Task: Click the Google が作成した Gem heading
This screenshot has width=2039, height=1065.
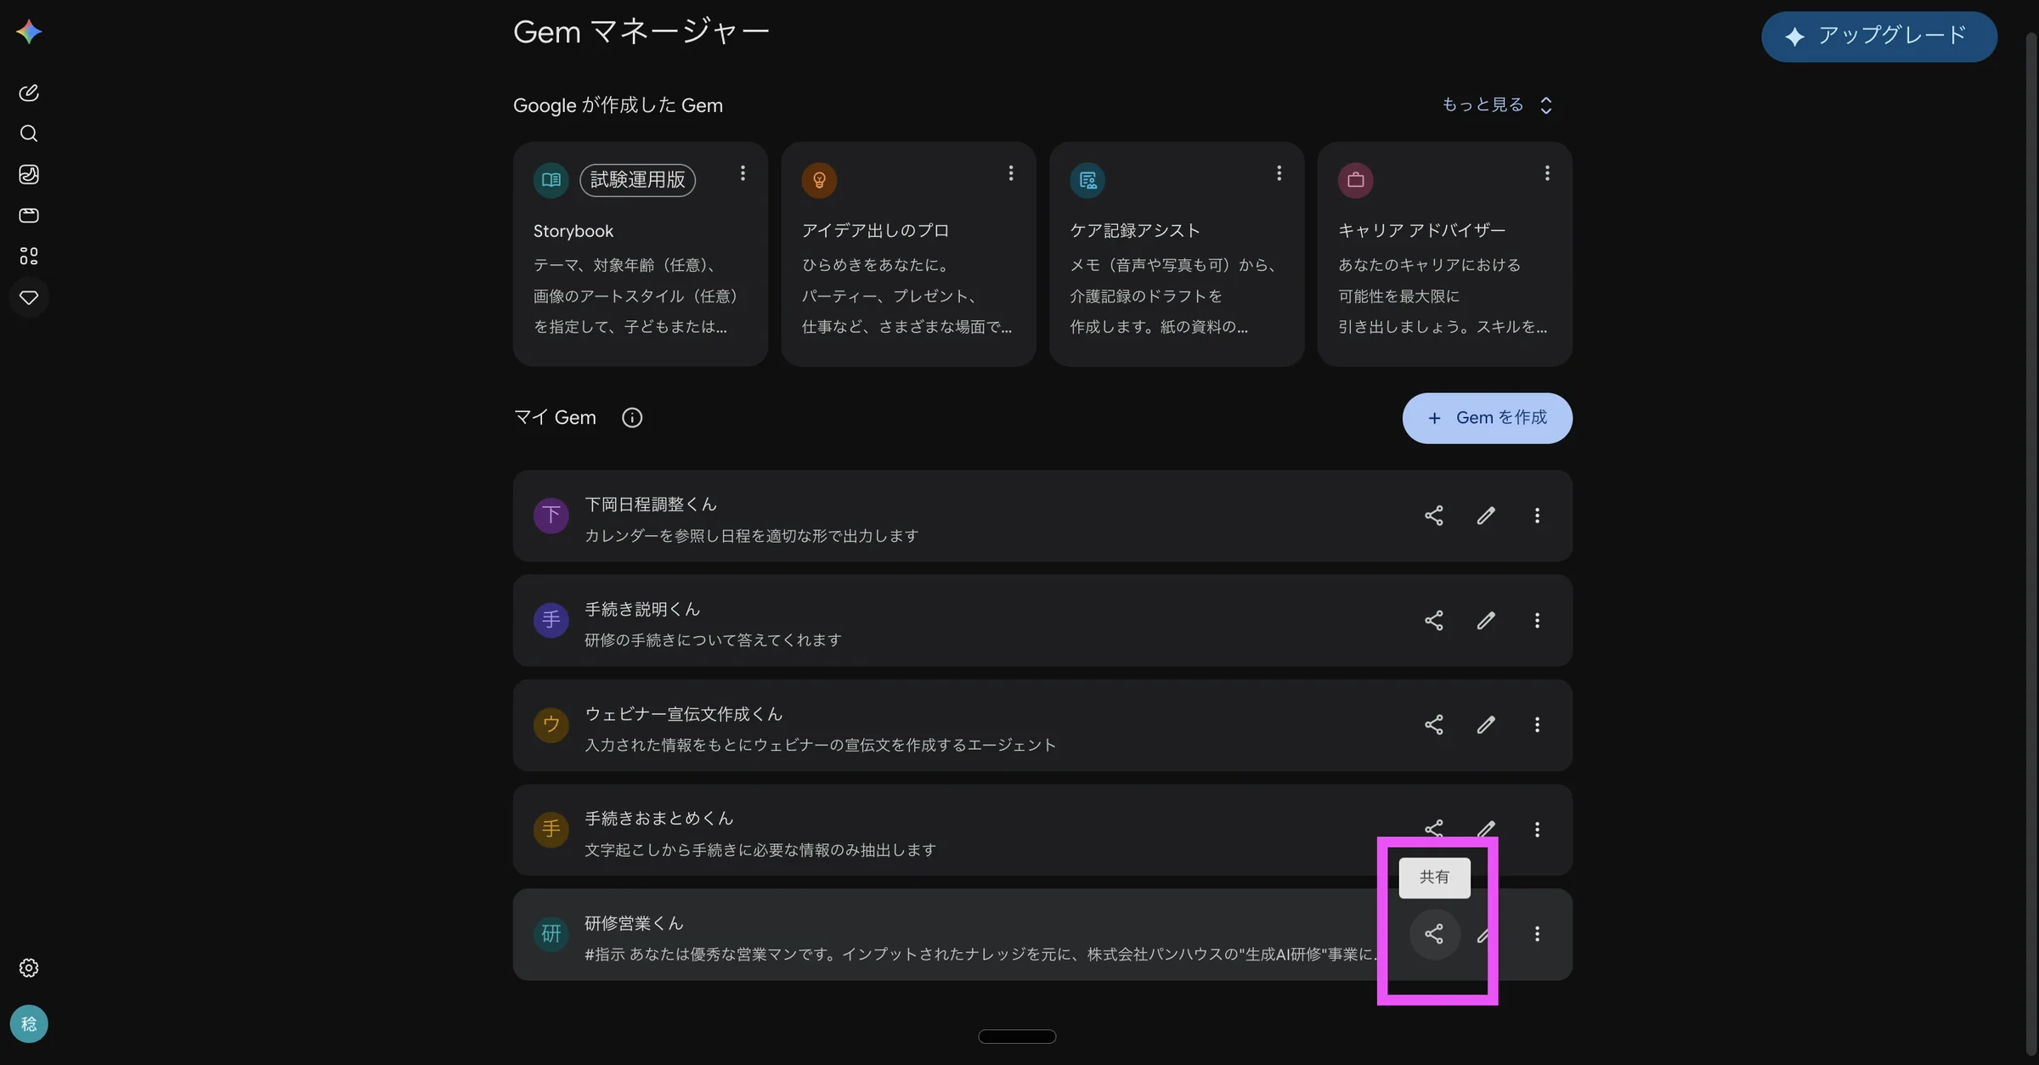Action: tap(618, 105)
